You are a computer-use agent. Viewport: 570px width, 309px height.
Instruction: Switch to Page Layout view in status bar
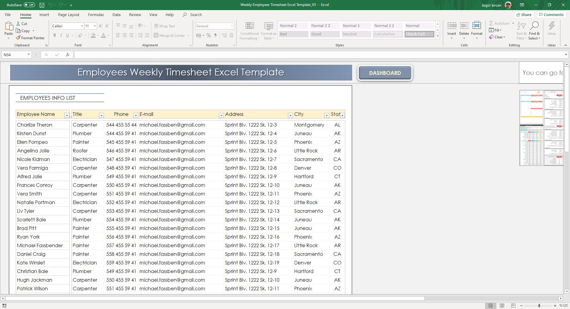coord(502,305)
